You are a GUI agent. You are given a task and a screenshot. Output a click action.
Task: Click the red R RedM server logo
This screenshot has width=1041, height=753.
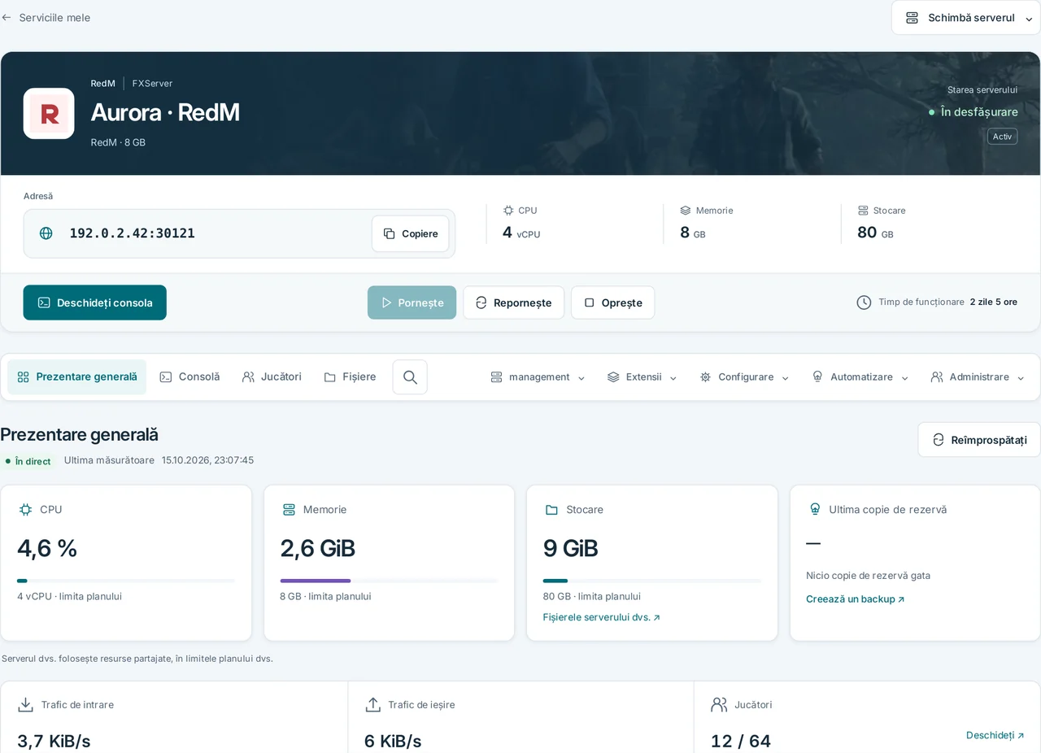click(49, 114)
